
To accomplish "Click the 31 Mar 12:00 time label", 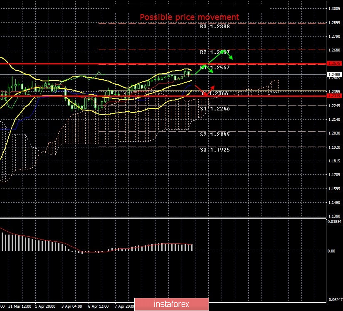I will [20, 306].
